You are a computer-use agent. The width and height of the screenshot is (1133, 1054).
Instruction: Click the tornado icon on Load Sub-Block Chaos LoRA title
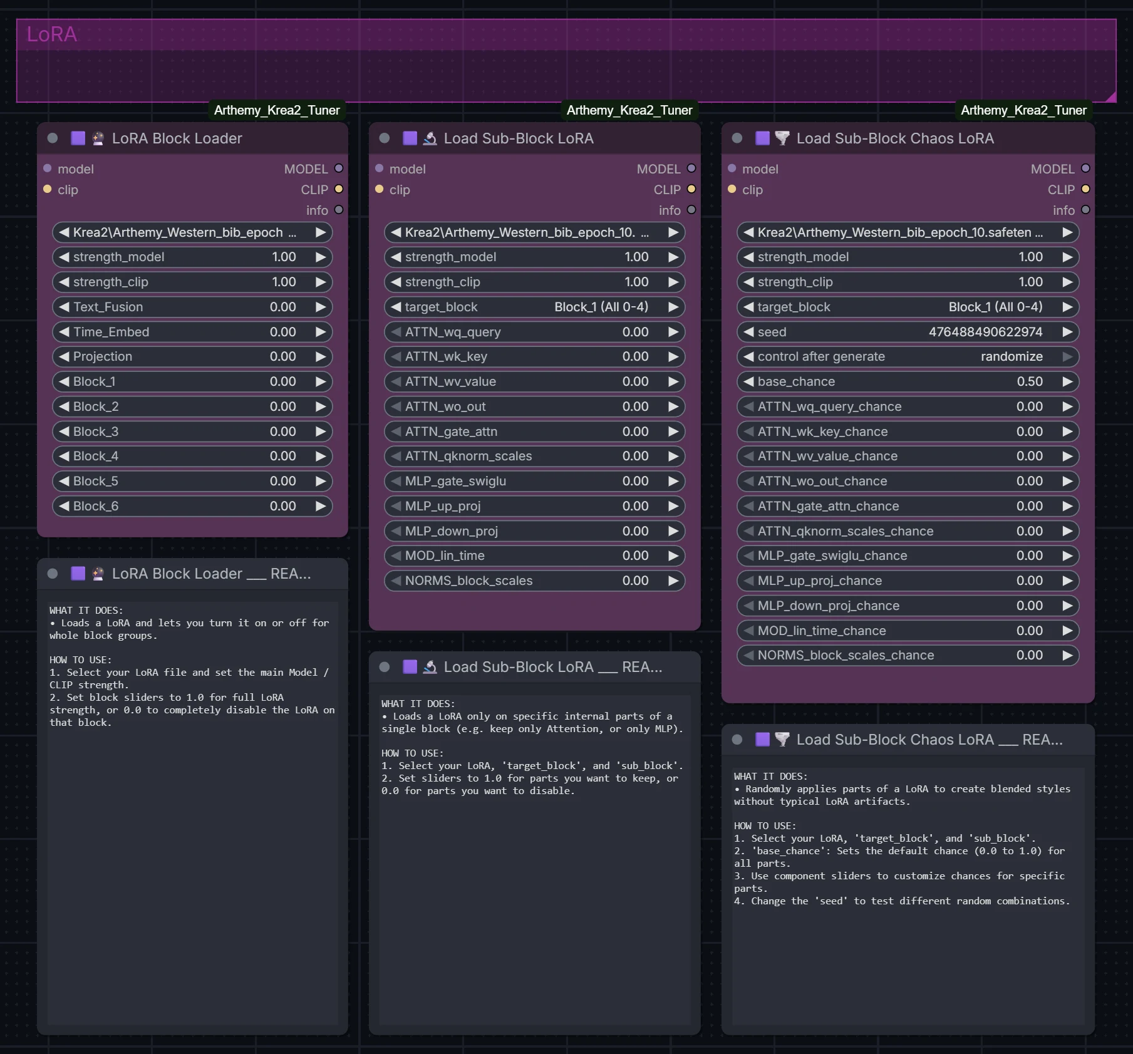(x=782, y=138)
